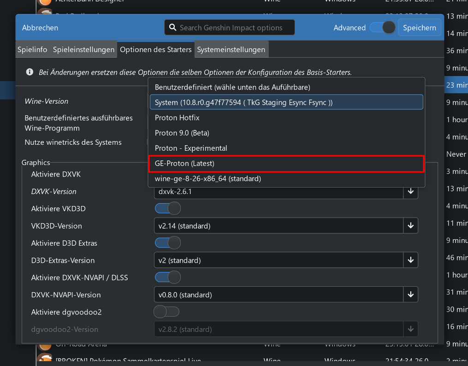
Task: Switch to the Spielinfo tab
Action: click(x=32, y=49)
